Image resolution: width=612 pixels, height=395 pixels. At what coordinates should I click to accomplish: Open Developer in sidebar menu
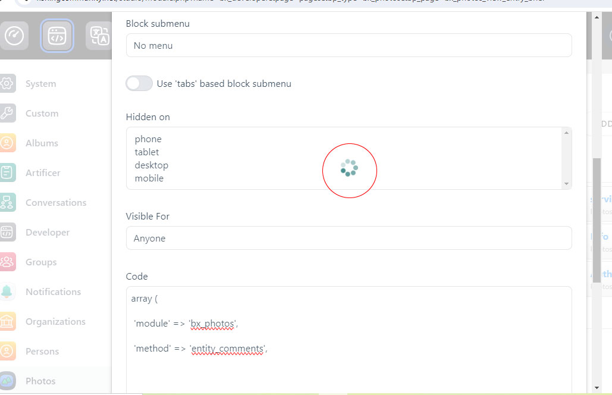[48, 233]
